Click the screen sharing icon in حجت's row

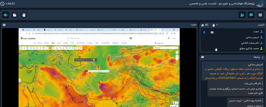point(212,32)
